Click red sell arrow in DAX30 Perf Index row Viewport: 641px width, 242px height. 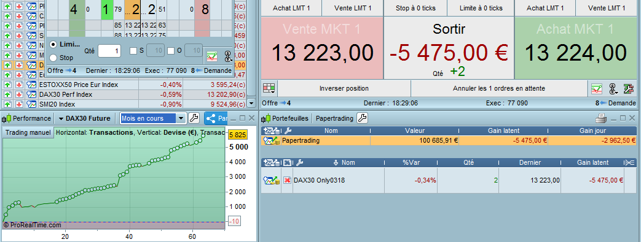(19, 94)
